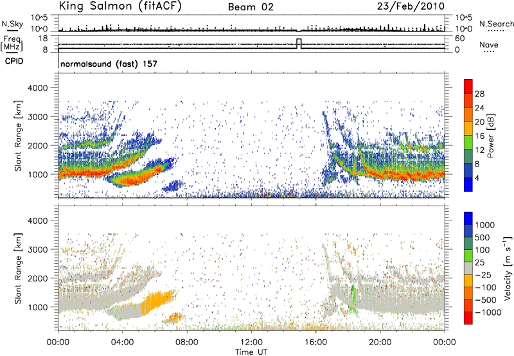Click the 'Time UT' axis title
This screenshot has width=514, height=356.
point(251,352)
